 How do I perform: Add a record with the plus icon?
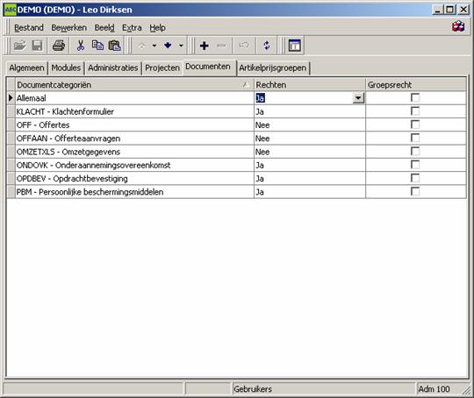click(205, 46)
